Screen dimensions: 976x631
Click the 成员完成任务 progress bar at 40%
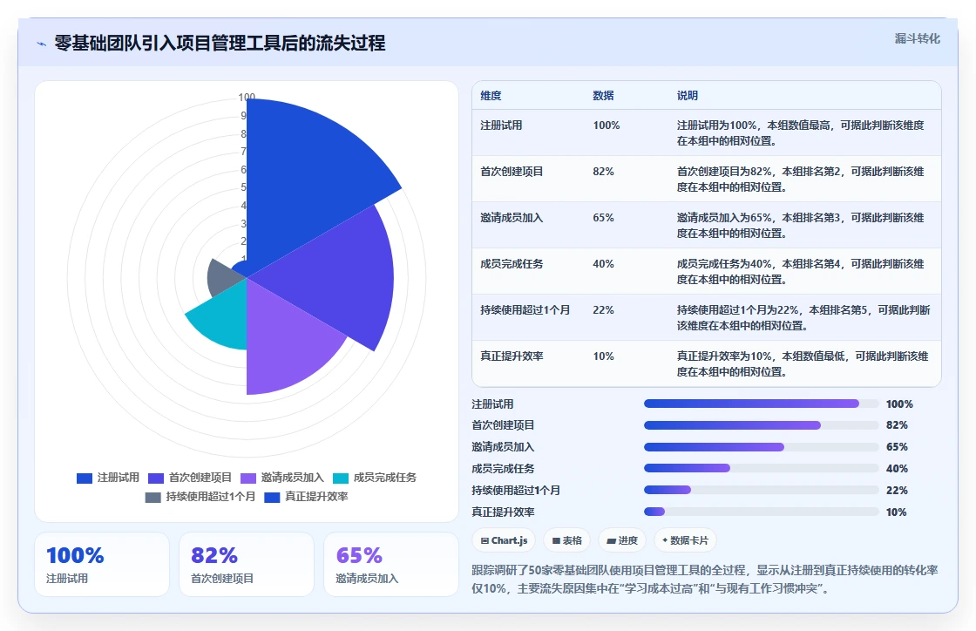[762, 469]
